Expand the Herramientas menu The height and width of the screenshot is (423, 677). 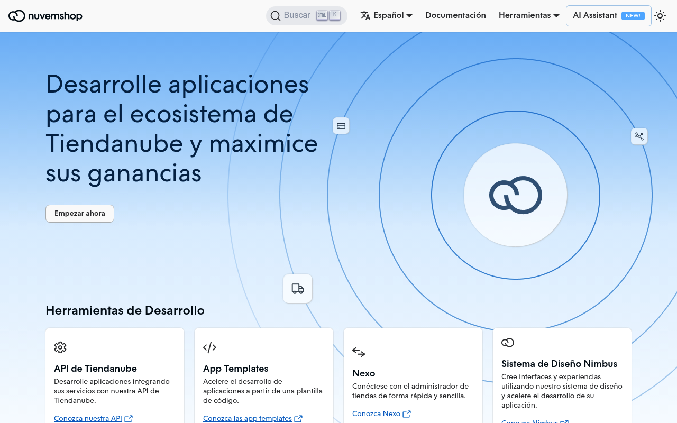[529, 16]
